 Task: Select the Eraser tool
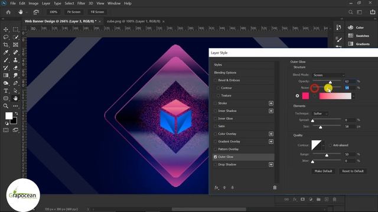click(x=15, y=68)
